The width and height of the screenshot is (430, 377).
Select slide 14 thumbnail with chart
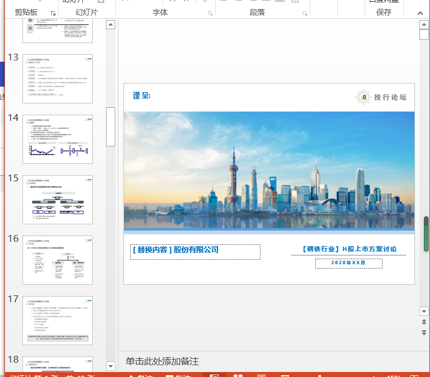57,139
